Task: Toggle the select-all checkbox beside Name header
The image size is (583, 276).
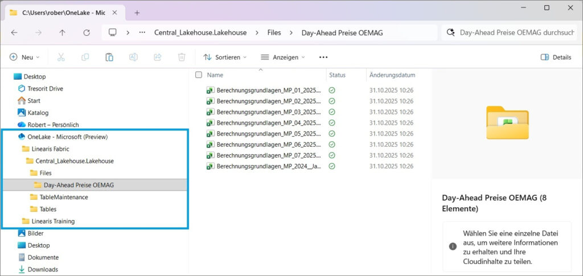Action: (x=199, y=75)
